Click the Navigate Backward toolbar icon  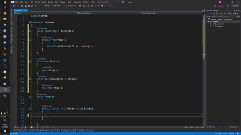[14, 6]
